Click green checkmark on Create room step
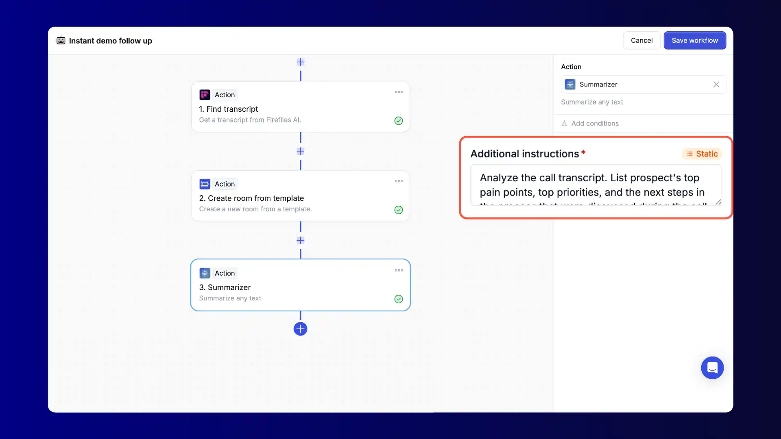 coord(399,210)
